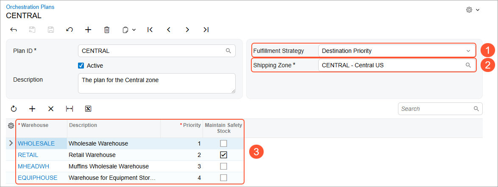498x187 pixels.
Task: Disable Maintain Safety Stock for RETAIL
Action: (223, 155)
